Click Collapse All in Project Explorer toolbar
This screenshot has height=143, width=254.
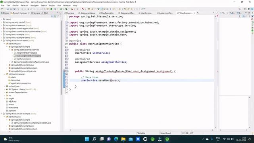[52, 16]
